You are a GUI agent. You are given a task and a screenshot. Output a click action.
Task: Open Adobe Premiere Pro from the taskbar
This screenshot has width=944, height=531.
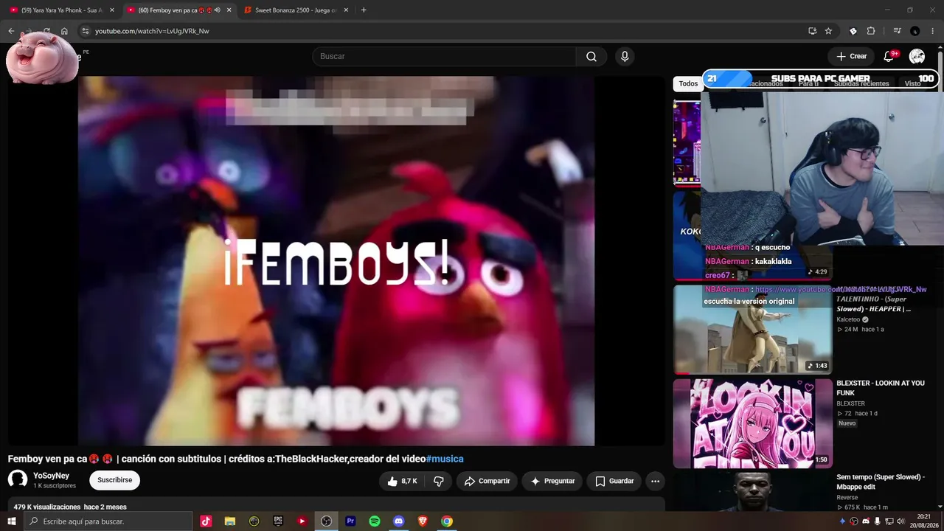[350, 521]
